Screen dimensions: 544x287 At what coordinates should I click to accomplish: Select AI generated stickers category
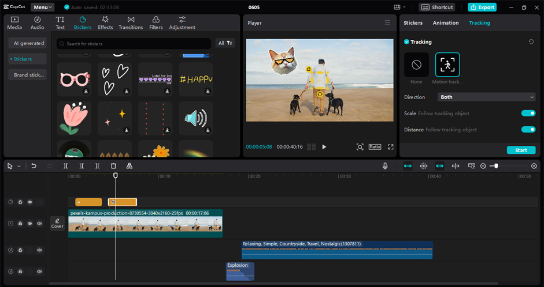(x=28, y=43)
